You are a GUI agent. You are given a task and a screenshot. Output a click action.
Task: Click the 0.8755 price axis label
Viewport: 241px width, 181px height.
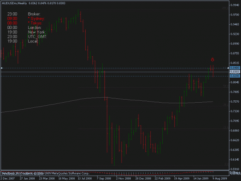click(235, 53)
